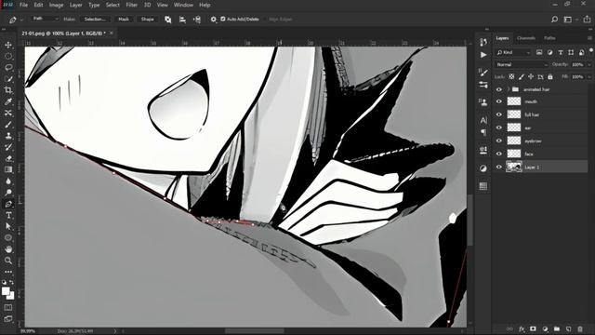Hide the animated hair group
This screenshot has height=335, width=595.
pos(498,89)
